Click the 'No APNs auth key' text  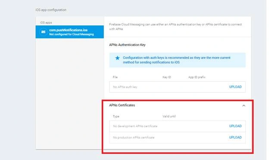[x=125, y=87]
